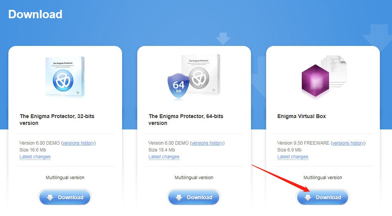Click the grey Enigma logo box in 64-bits card

pyautogui.click(x=201, y=74)
